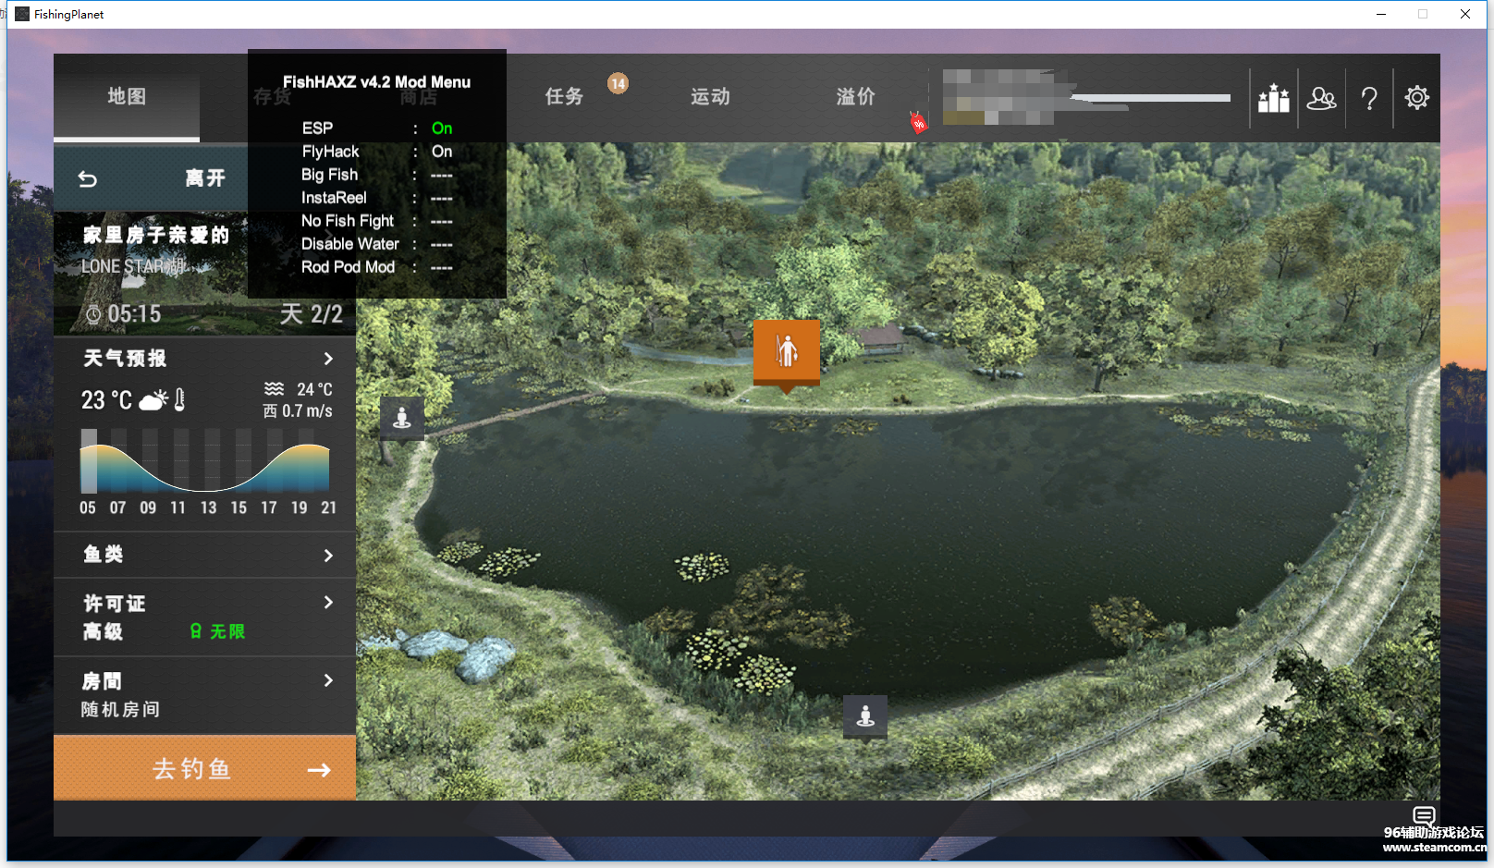This screenshot has width=1494, height=868.
Task: Switch to the 地图 map tab
Action: pyautogui.click(x=127, y=97)
